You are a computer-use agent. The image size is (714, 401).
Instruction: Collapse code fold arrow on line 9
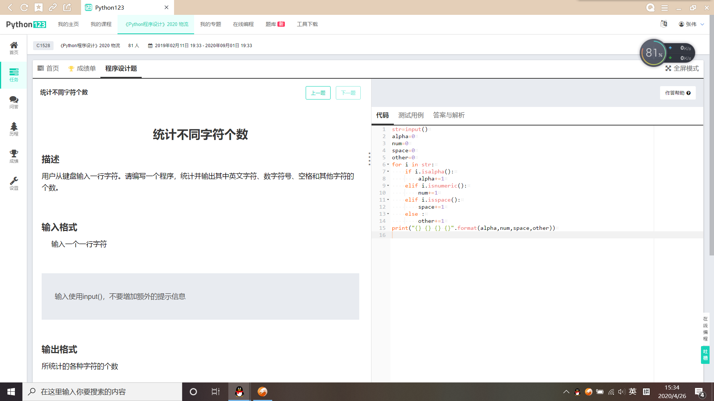click(388, 186)
